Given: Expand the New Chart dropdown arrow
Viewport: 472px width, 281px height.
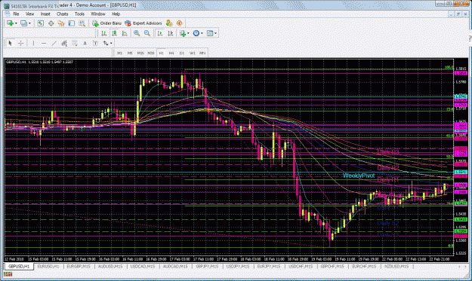Looking at the screenshot, I should (x=16, y=23).
